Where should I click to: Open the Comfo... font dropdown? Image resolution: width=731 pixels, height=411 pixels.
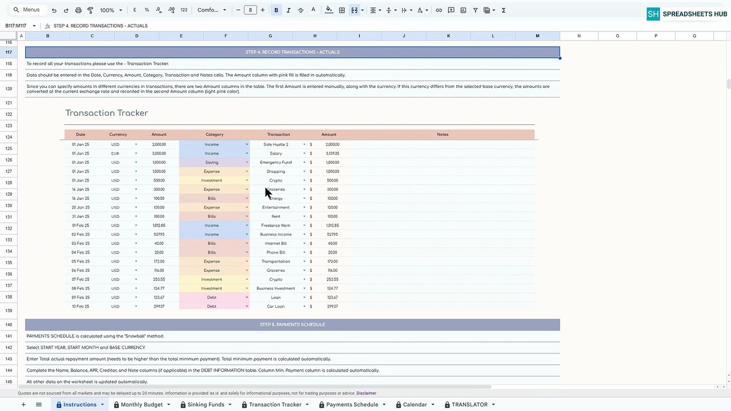pos(212,10)
